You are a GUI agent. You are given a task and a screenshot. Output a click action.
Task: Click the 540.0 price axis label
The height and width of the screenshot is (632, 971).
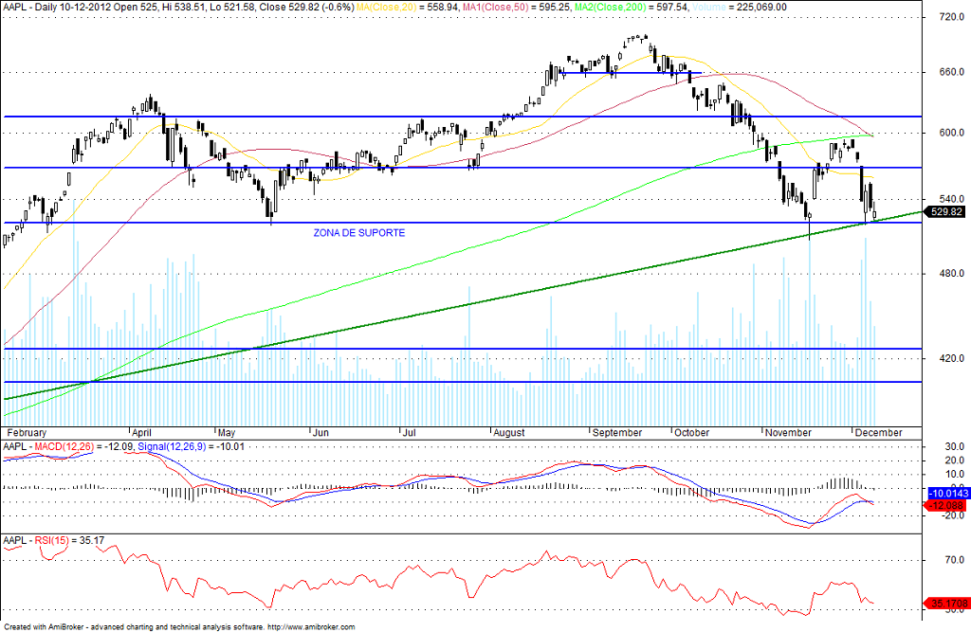pos(952,199)
